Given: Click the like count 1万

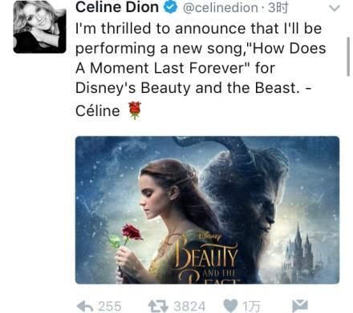Looking at the screenshot, I should [251, 307].
